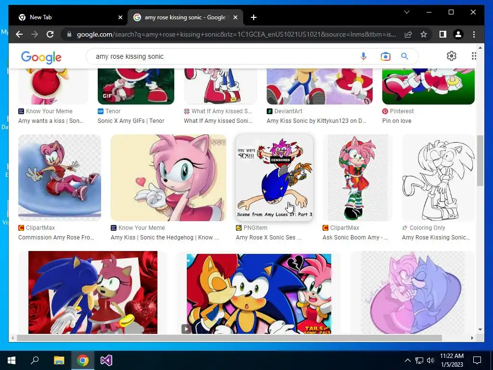The width and height of the screenshot is (493, 370).
Task: Reload the page with refresh icon
Action: (x=50, y=34)
